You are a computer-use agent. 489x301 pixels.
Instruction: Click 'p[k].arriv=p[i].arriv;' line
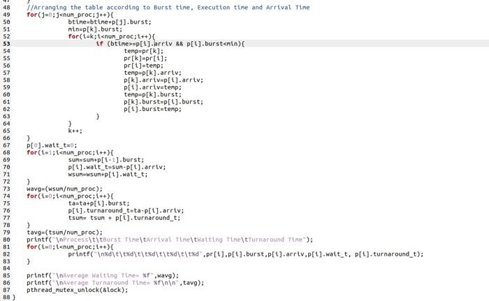163,80
